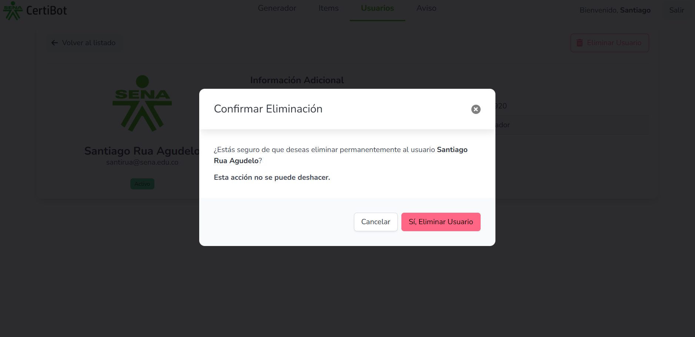Click the SENA logo in the navbar
Viewport: 695px width, 337px height.
click(x=13, y=10)
